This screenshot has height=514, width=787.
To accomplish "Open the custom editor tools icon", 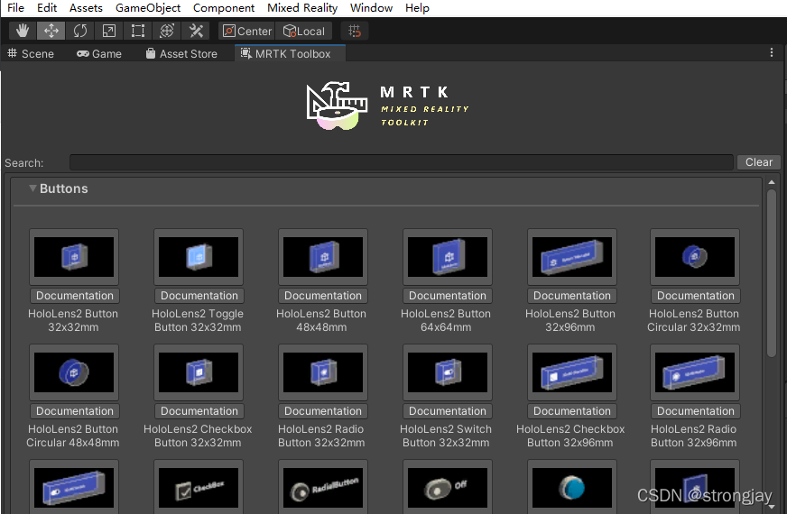I will pos(196,31).
